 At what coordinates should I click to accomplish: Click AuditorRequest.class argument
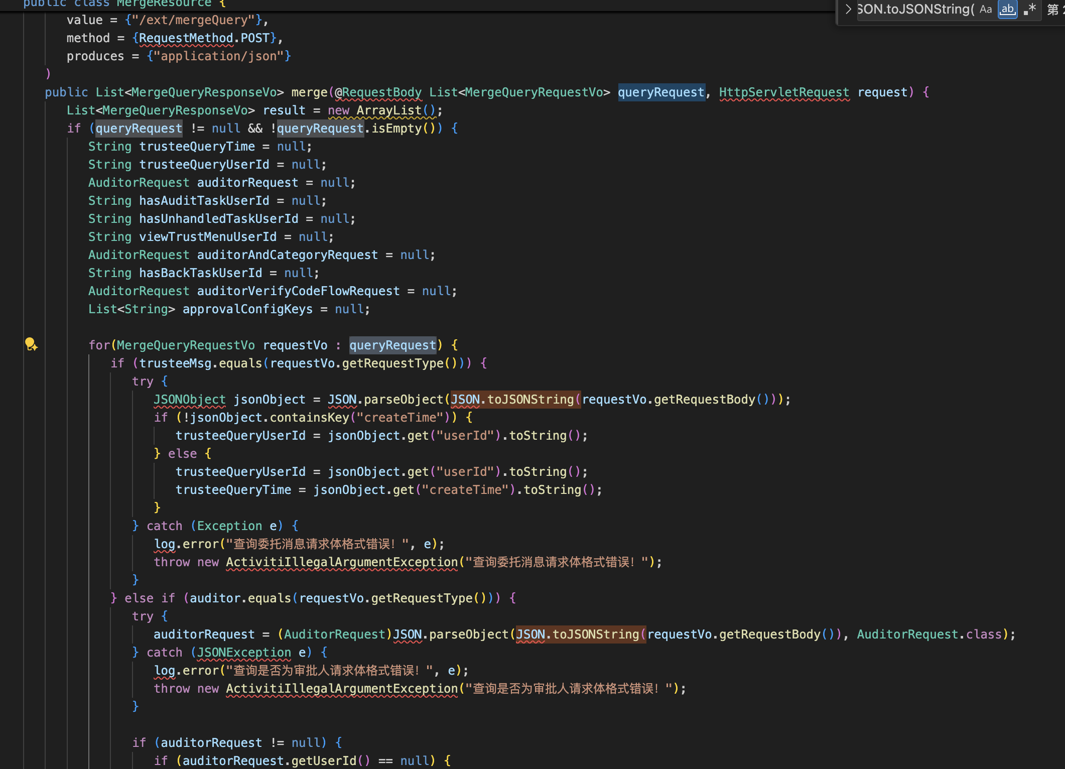(x=929, y=634)
